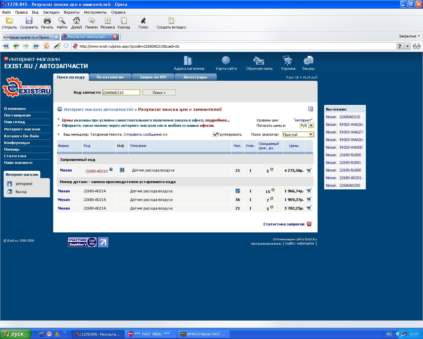Click the rewind navigation arrow
The width and height of the screenshot is (423, 339).
click(x=6, y=46)
